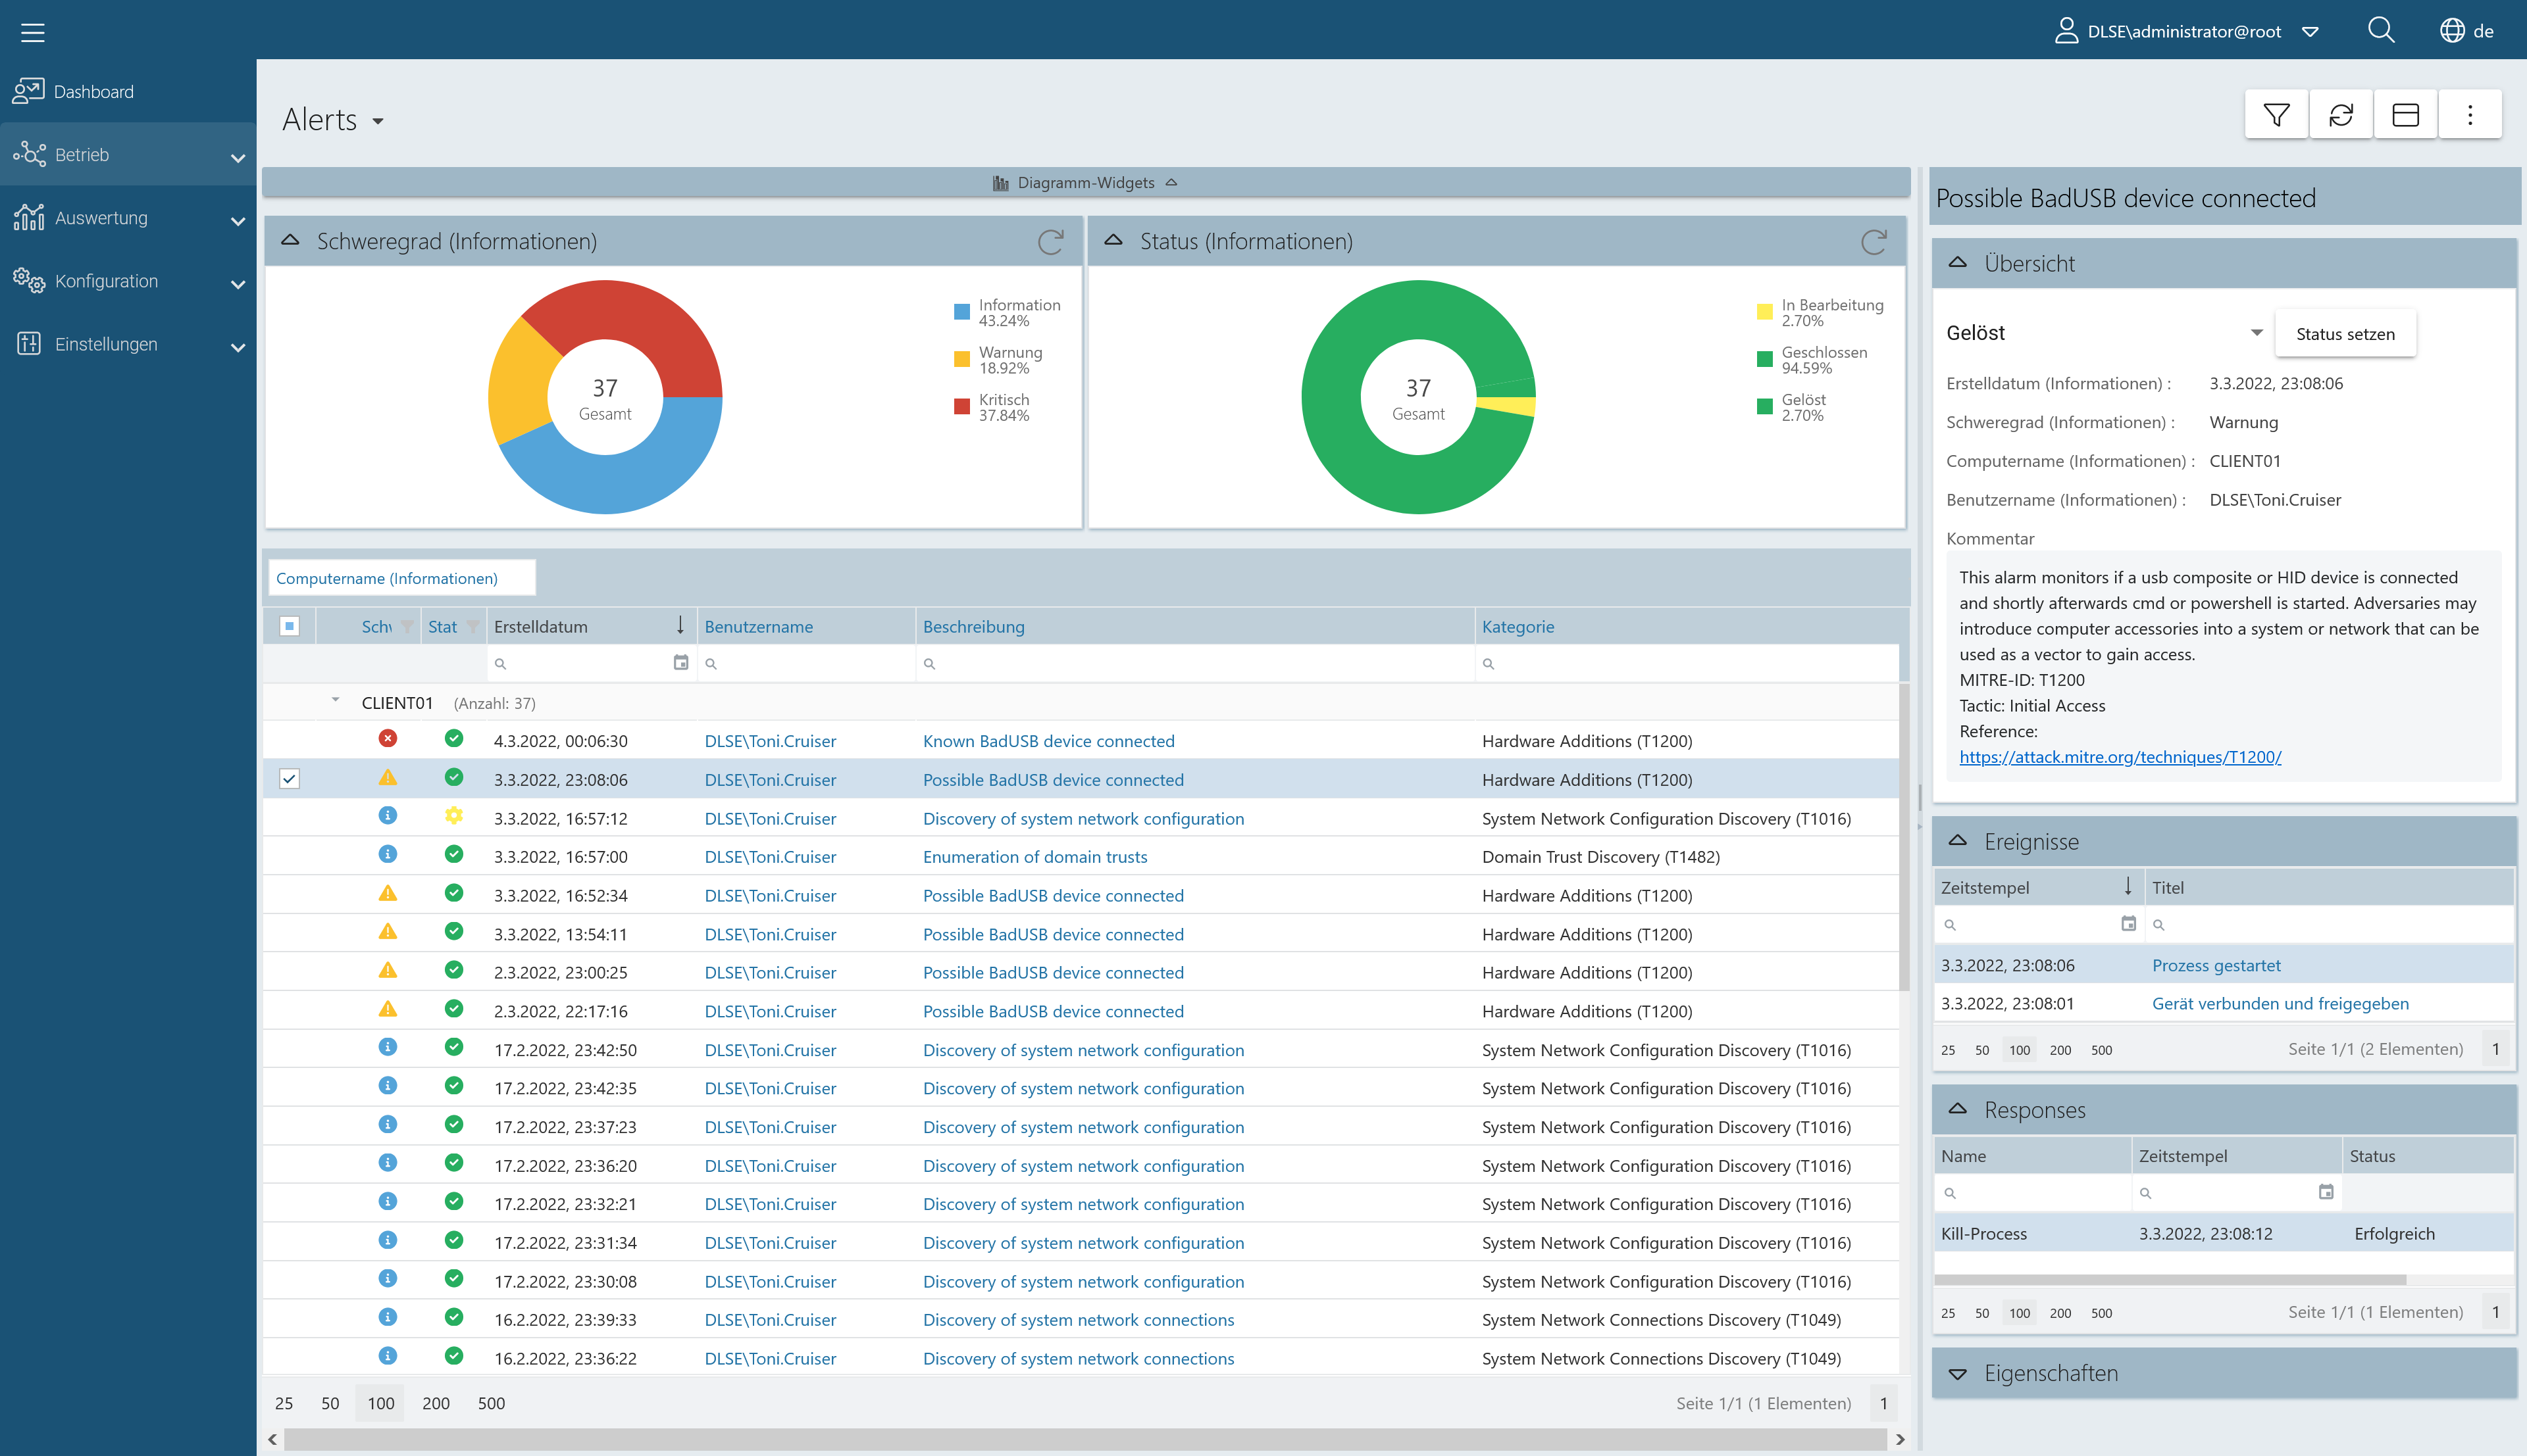The image size is (2527, 1456).
Task: Click the Benutzername column header
Action: pos(758,626)
